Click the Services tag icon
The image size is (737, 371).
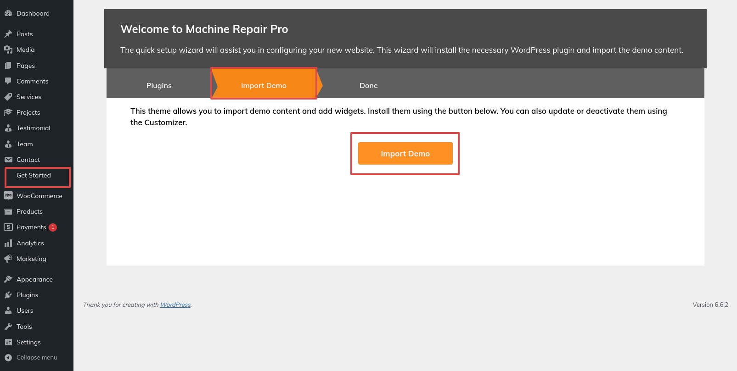(x=8, y=97)
